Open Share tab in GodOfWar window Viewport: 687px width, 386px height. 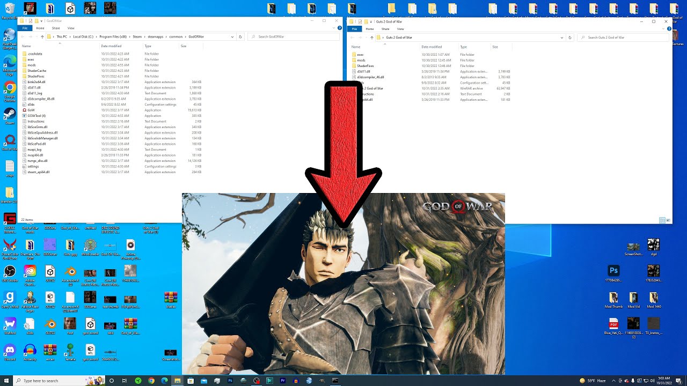coord(56,28)
